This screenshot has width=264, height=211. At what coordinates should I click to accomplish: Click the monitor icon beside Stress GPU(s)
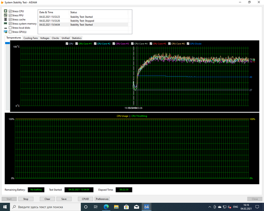[x=5, y=32]
